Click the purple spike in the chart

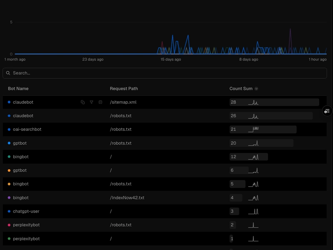click(290, 40)
